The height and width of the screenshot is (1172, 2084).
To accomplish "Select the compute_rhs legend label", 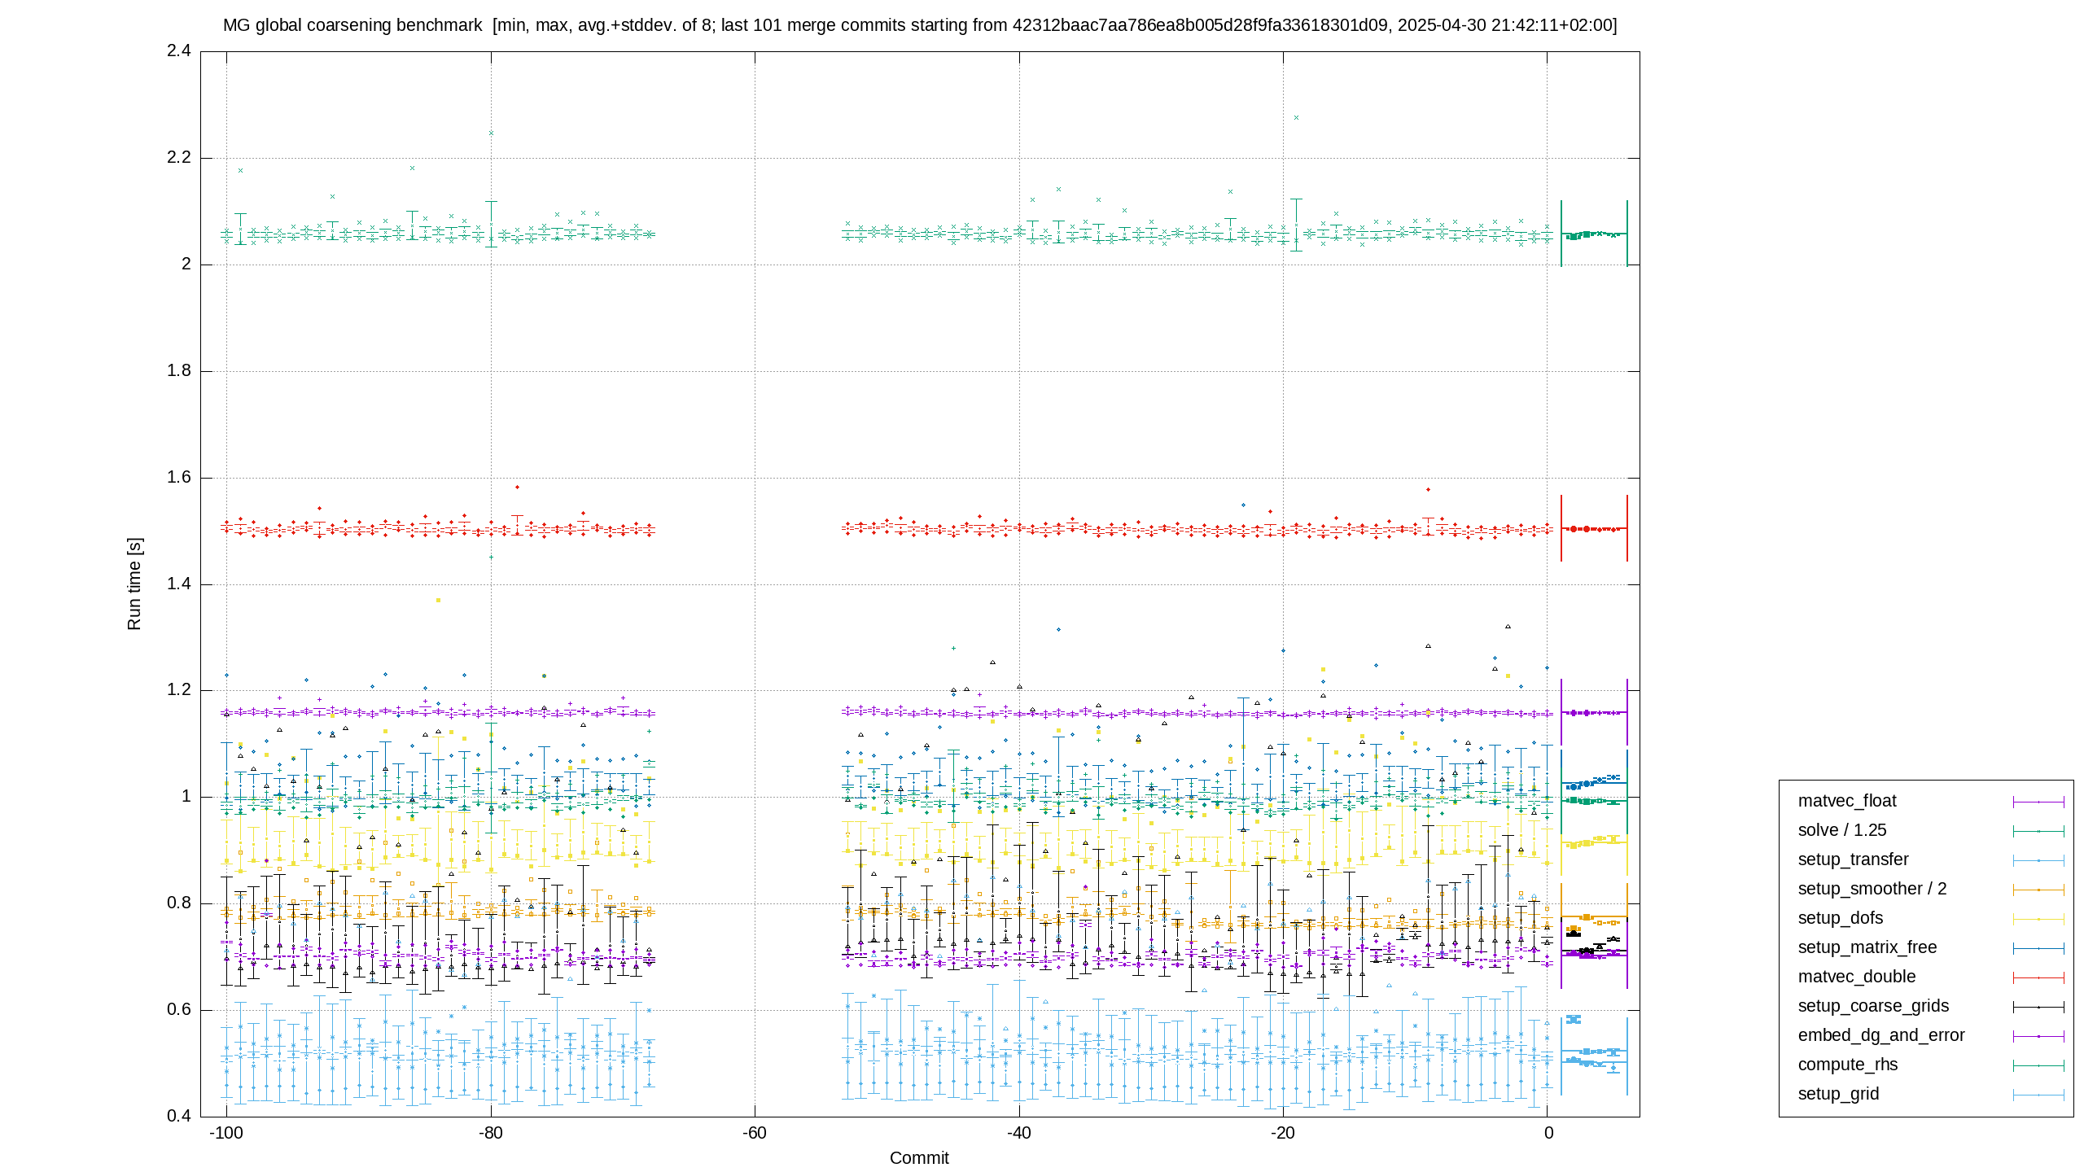I will click(x=1847, y=1065).
